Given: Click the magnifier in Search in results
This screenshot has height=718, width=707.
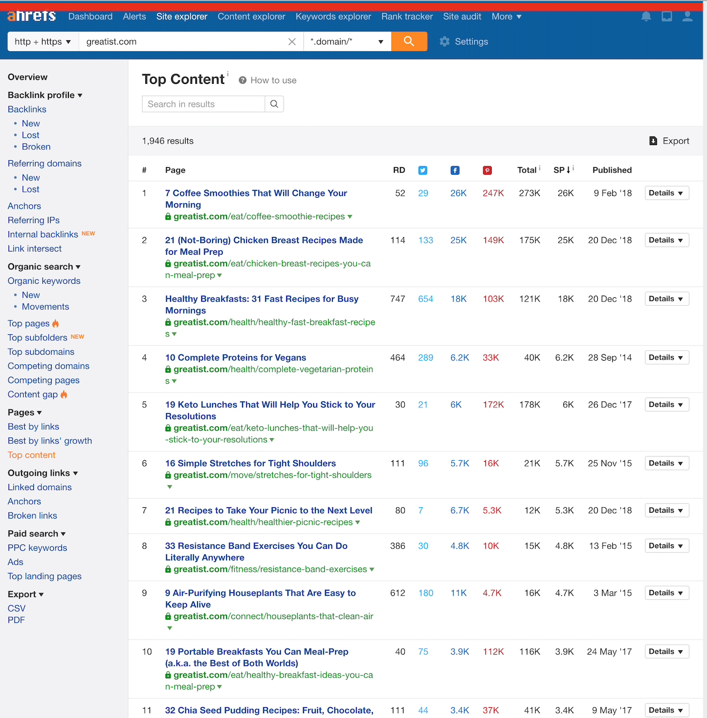Looking at the screenshot, I should click(274, 104).
